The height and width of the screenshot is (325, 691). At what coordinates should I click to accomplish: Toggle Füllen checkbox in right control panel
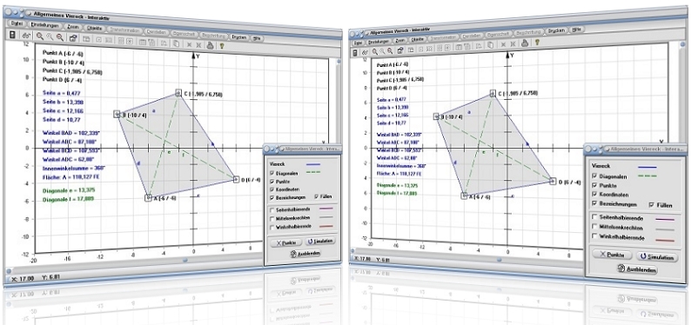click(652, 205)
